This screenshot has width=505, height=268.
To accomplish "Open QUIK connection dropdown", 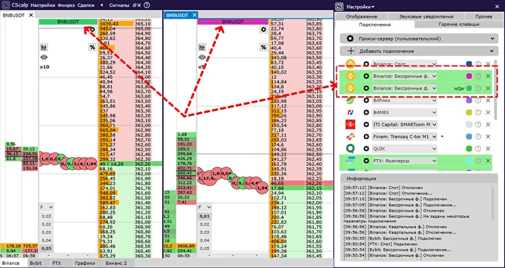I will point(405,149).
